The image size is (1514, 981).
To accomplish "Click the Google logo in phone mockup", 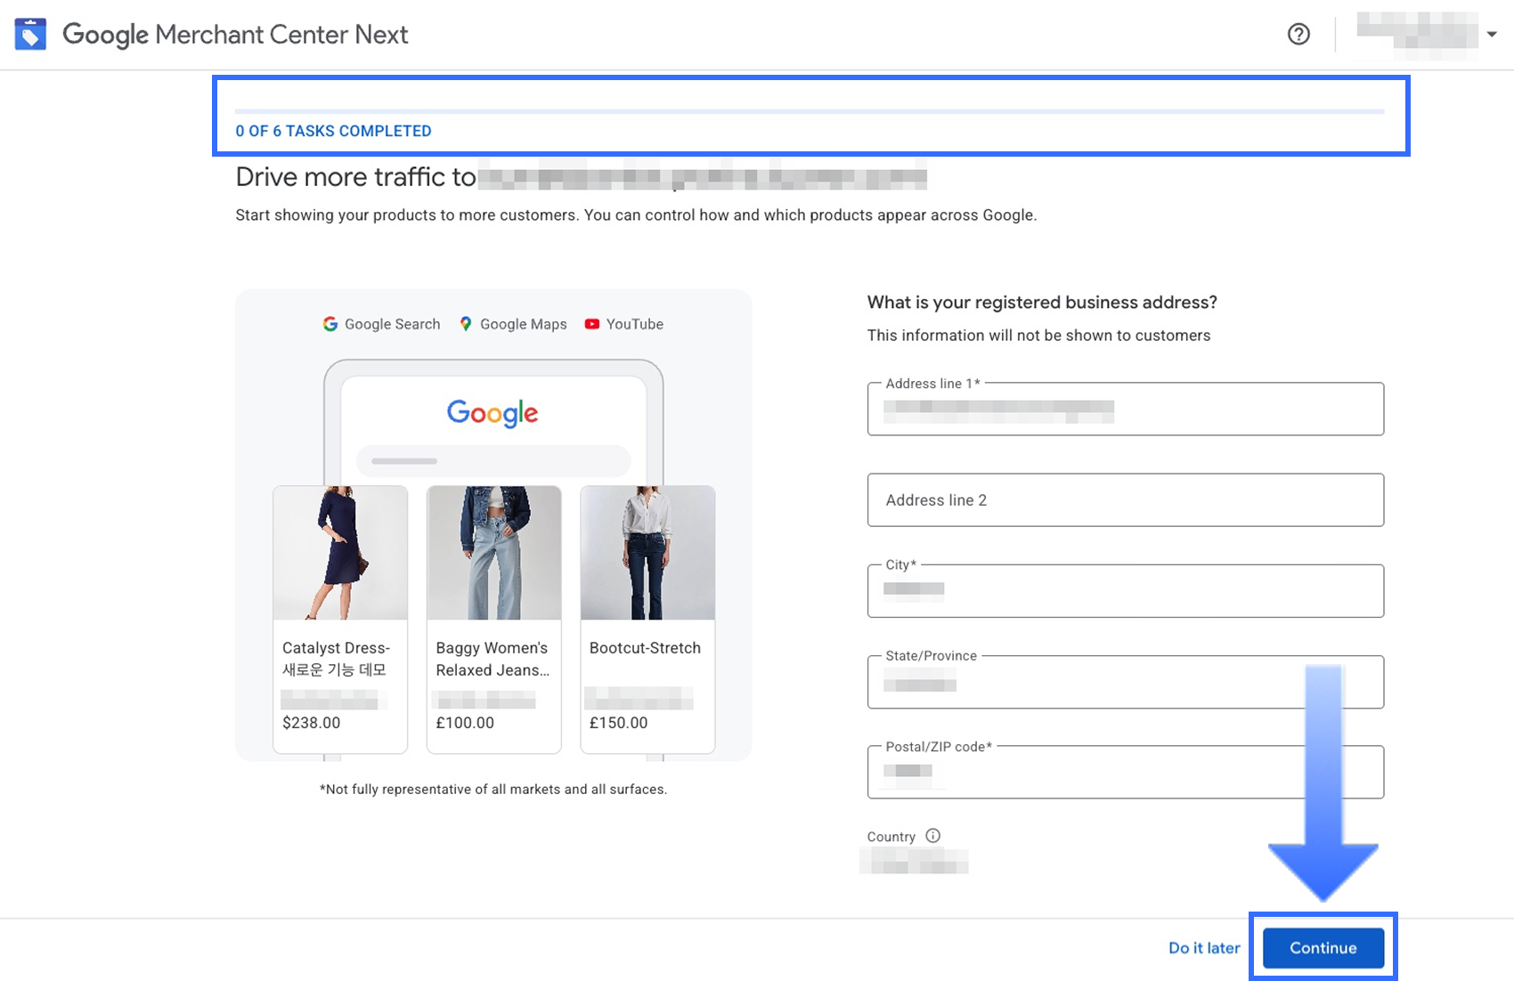I will [492, 413].
